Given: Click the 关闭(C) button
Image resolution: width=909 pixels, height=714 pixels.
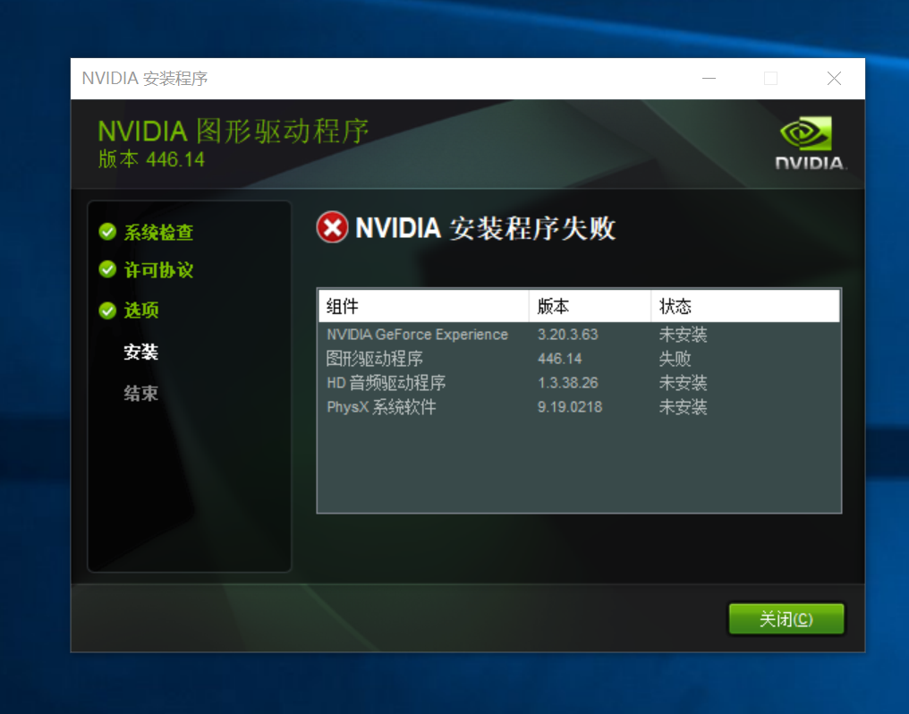Looking at the screenshot, I should click(x=786, y=618).
